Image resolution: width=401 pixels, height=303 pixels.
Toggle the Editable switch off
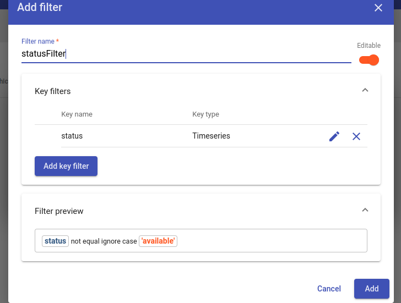[x=369, y=60]
